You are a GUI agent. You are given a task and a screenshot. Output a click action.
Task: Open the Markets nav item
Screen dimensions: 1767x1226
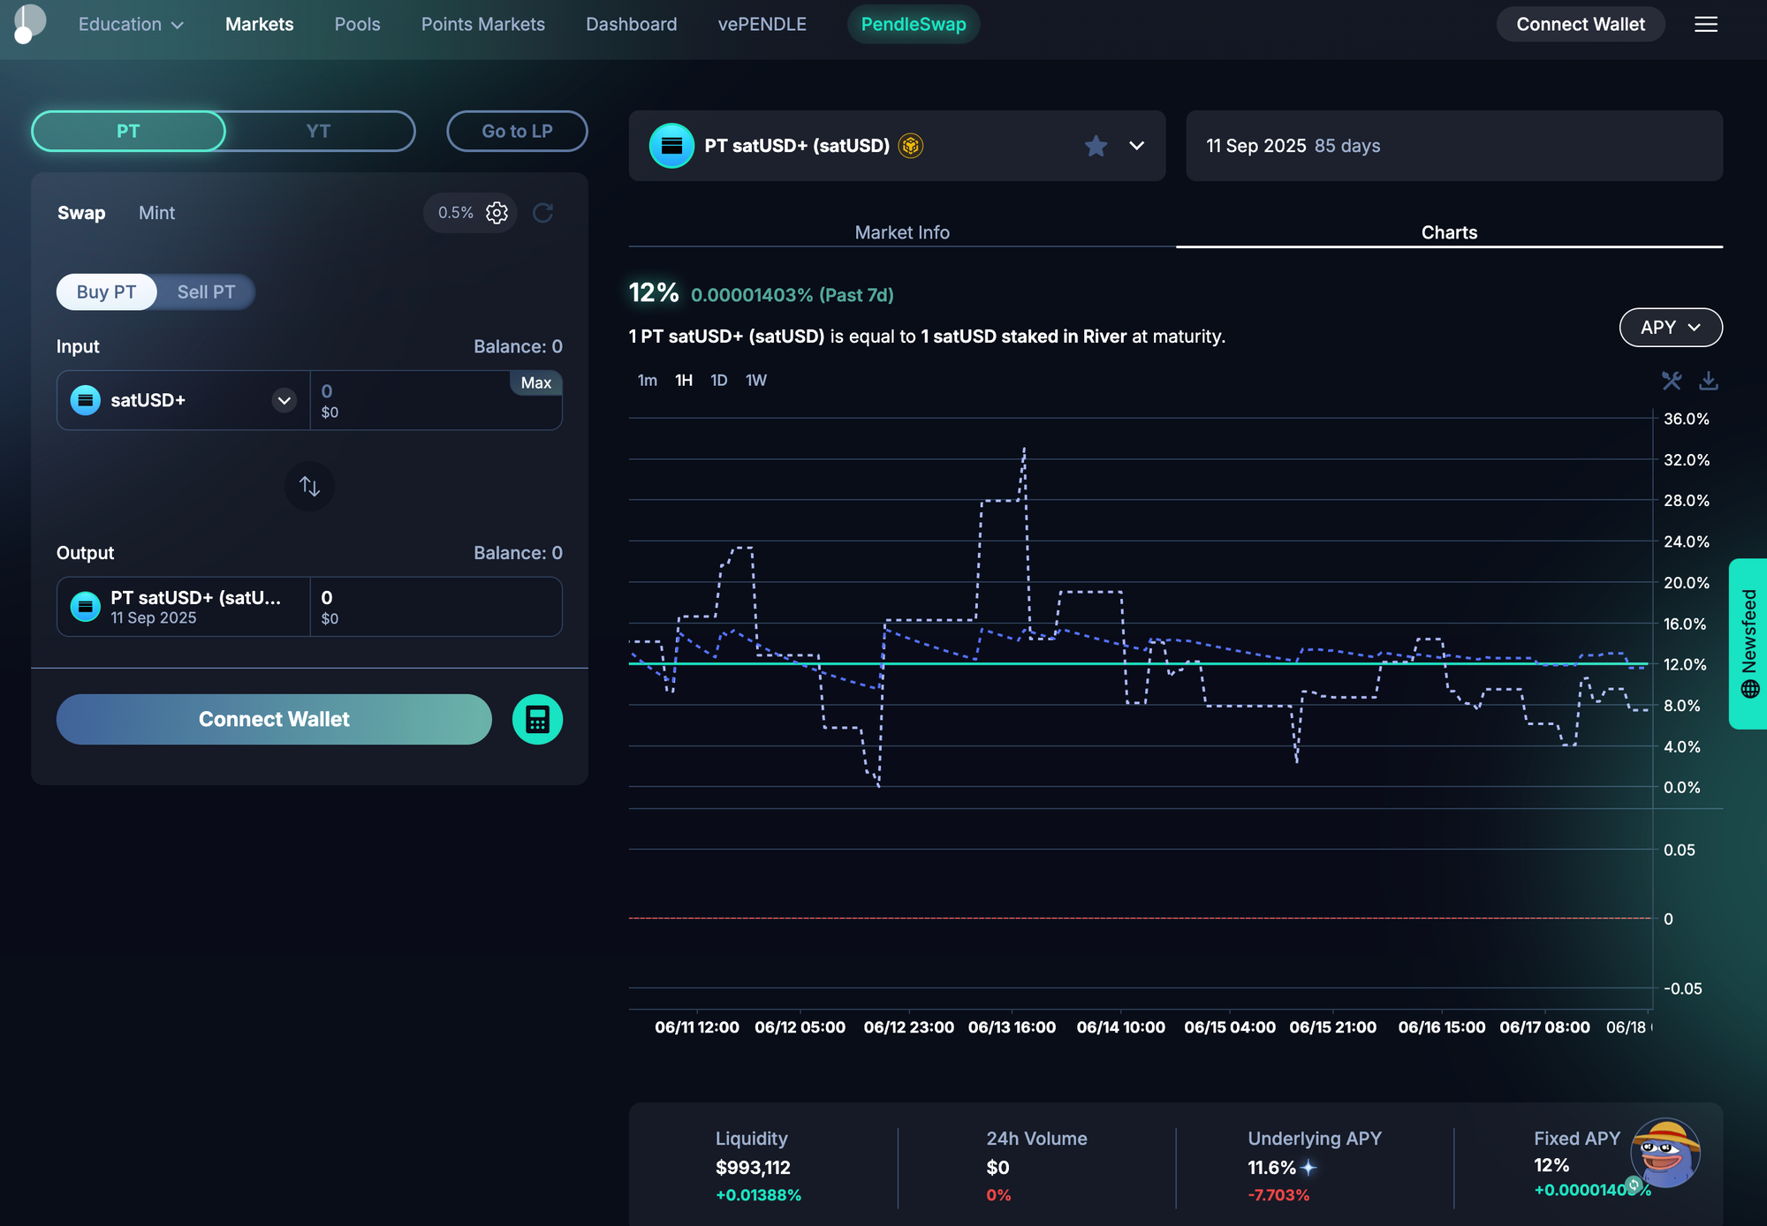259,24
